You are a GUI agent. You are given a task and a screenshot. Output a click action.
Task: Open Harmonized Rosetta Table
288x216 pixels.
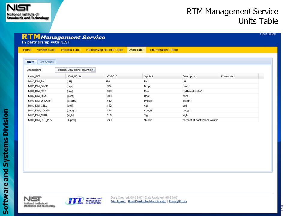pyautogui.click(x=104, y=50)
